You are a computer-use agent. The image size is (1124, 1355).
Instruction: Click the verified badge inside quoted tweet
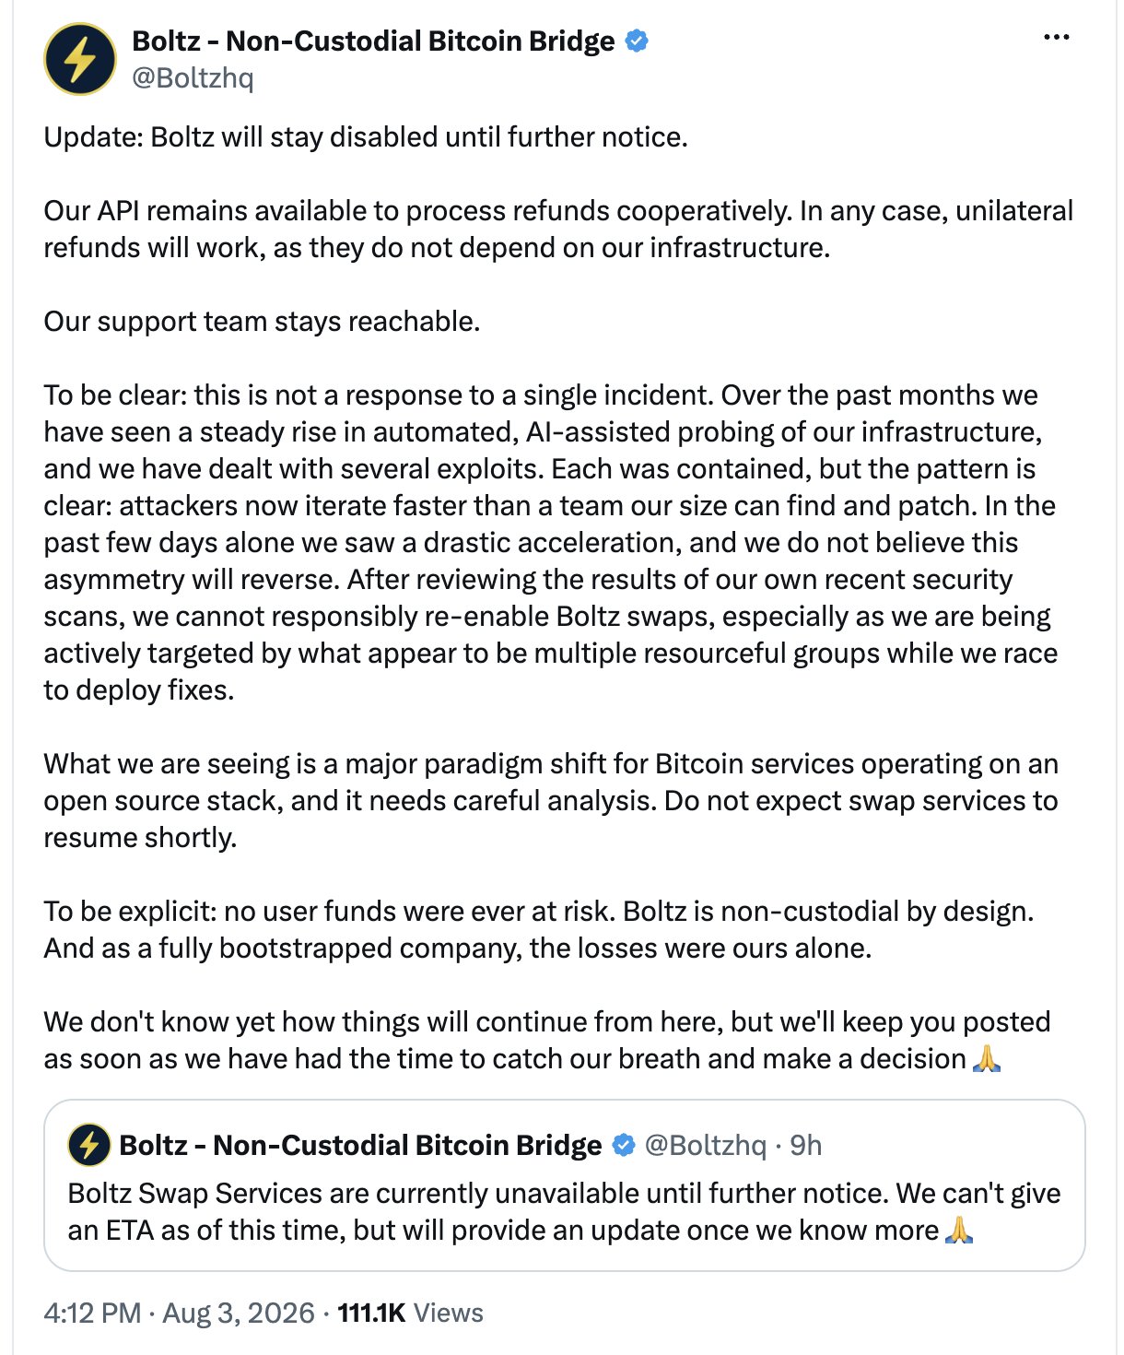(x=624, y=1145)
